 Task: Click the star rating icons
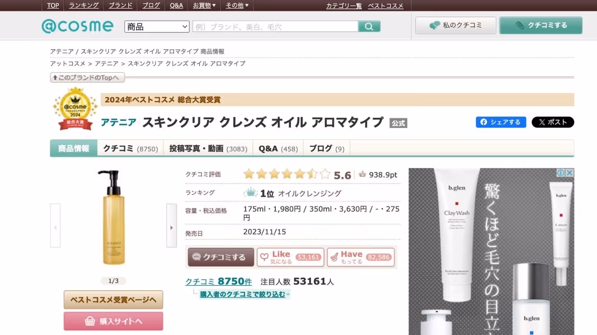pyautogui.click(x=286, y=174)
